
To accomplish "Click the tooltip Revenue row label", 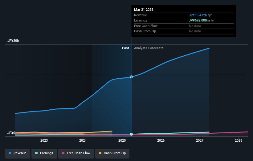I will tap(141, 15).
